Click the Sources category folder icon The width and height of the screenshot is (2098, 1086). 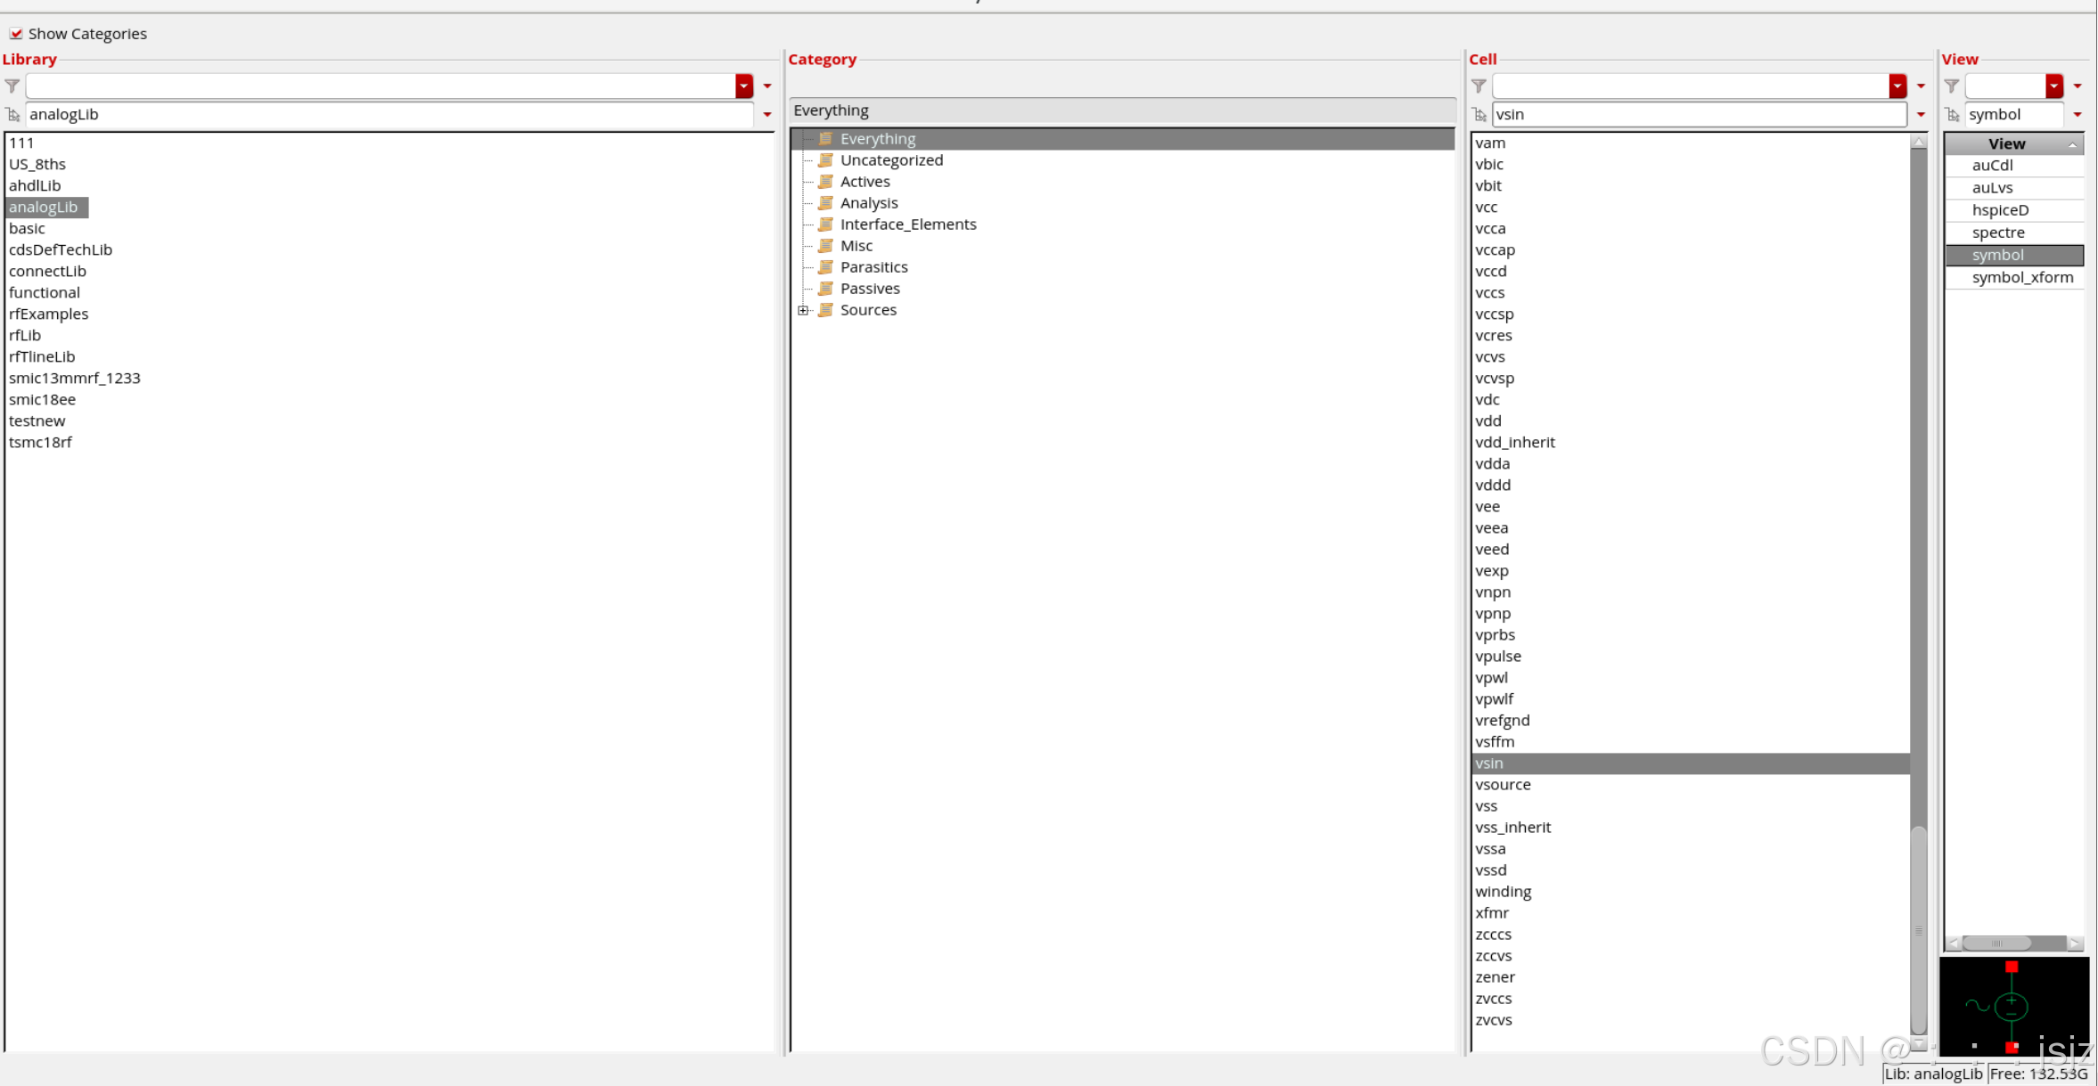click(x=826, y=310)
